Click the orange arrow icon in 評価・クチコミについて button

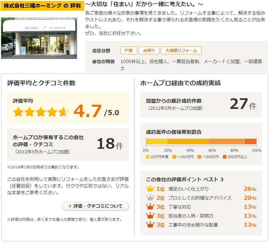(x=70, y=206)
